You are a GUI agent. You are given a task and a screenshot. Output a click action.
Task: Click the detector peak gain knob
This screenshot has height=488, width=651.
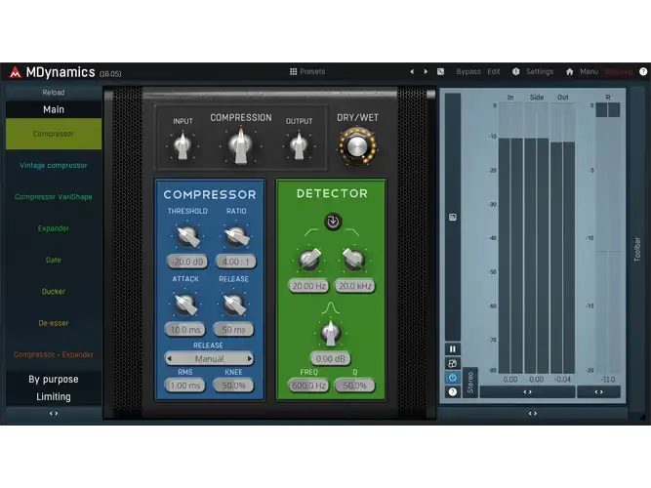pos(331,333)
